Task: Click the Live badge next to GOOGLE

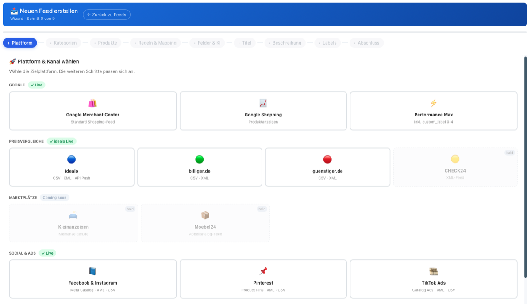Action: coord(37,85)
